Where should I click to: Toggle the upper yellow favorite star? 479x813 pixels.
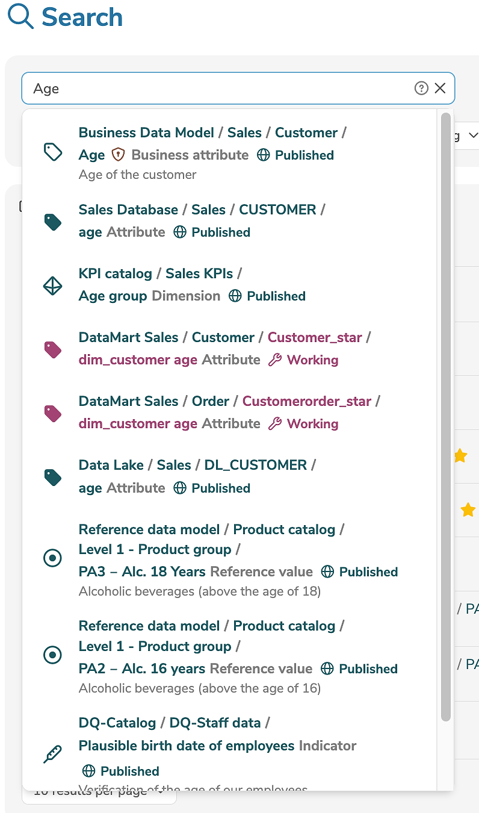click(x=460, y=456)
